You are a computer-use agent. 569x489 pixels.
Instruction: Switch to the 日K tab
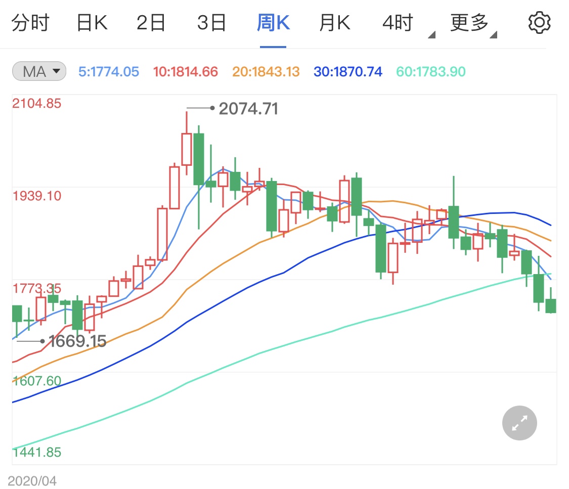point(92,24)
